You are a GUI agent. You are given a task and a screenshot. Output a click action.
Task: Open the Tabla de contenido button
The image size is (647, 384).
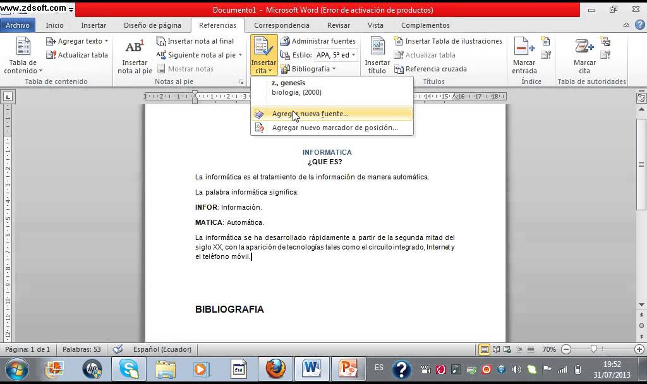[23, 56]
